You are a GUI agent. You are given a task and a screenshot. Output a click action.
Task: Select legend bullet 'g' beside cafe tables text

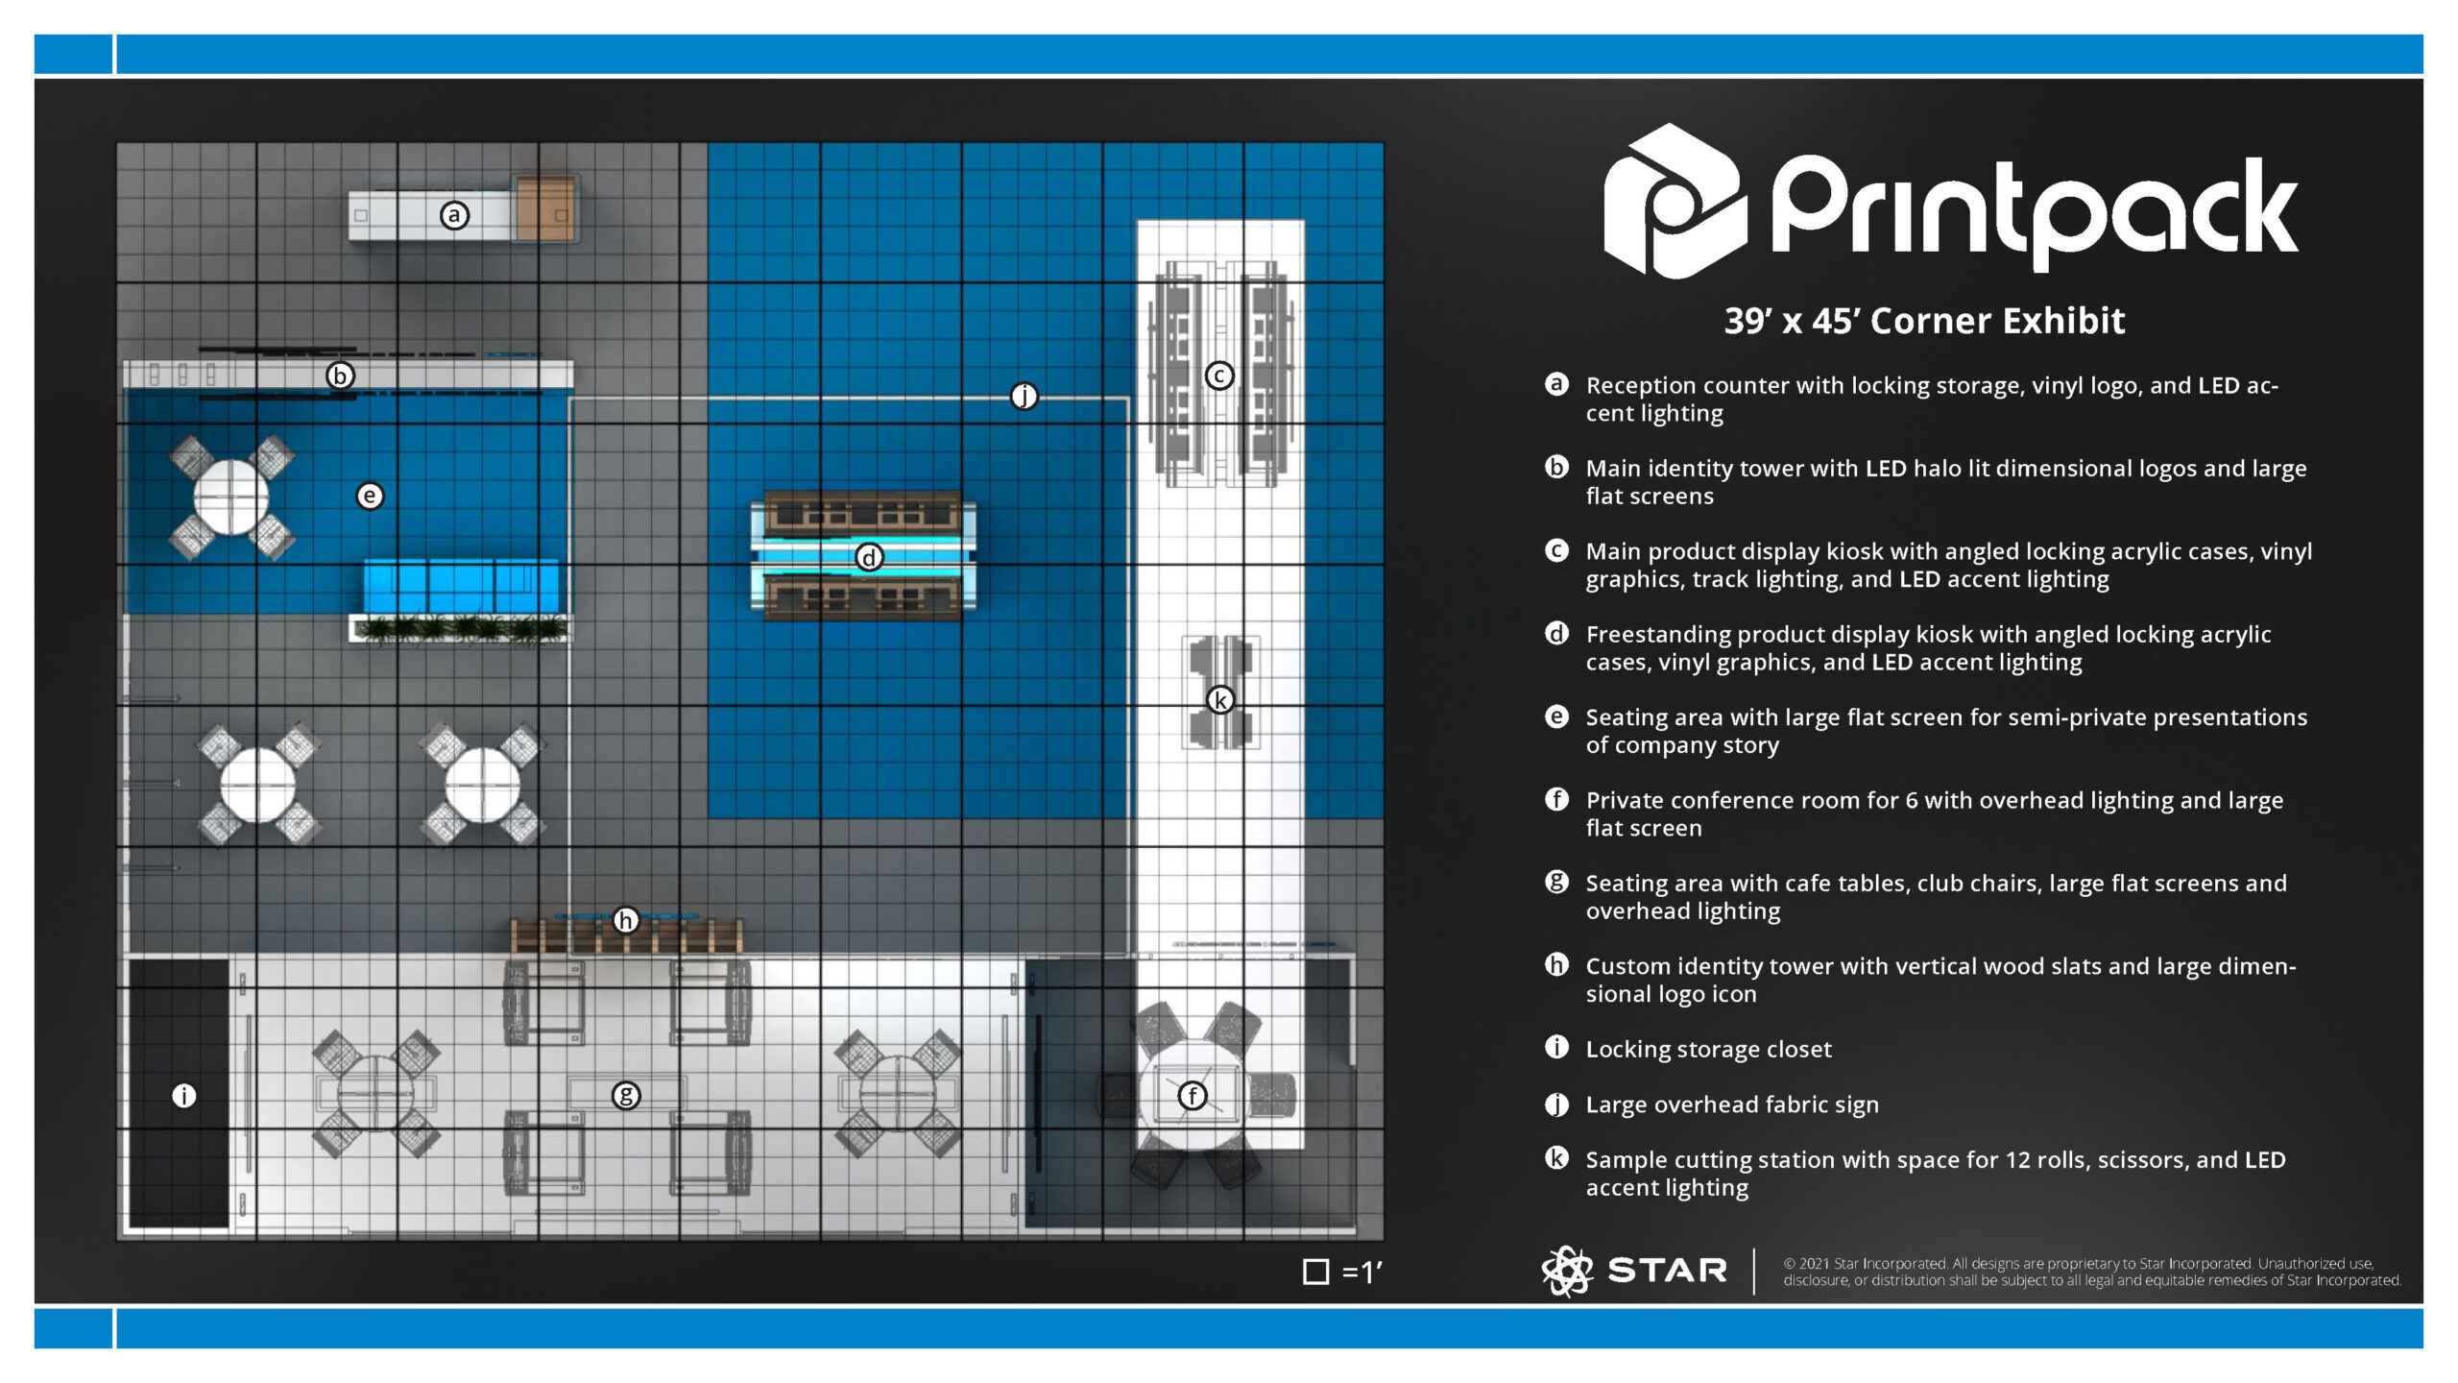(1556, 882)
